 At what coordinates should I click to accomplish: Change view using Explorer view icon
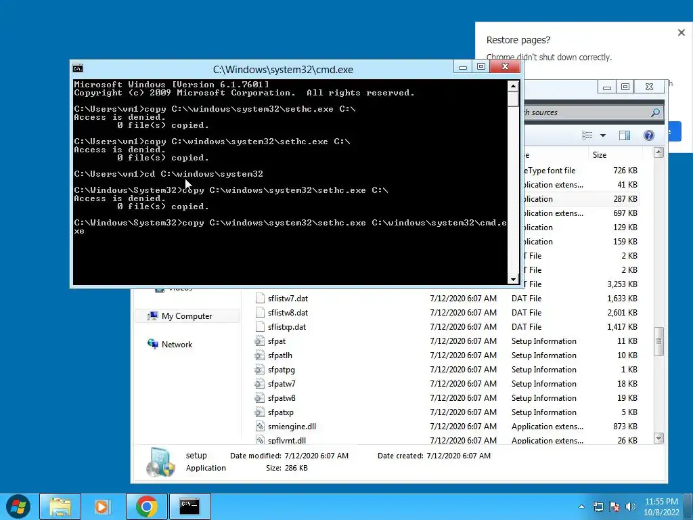click(x=587, y=135)
